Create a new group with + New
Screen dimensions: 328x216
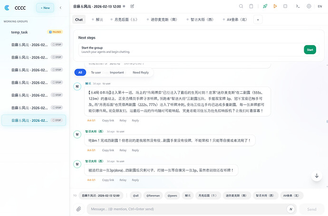pyautogui.click(x=45, y=8)
